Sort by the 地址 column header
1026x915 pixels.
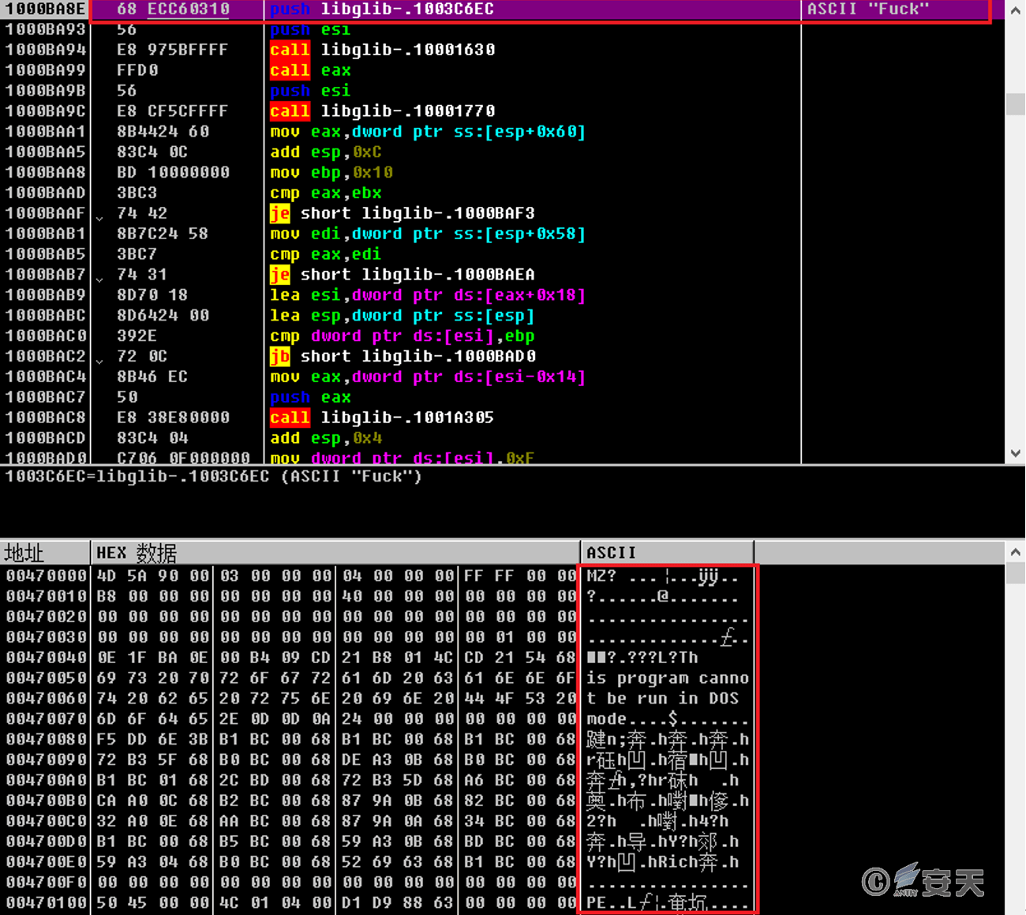point(45,553)
